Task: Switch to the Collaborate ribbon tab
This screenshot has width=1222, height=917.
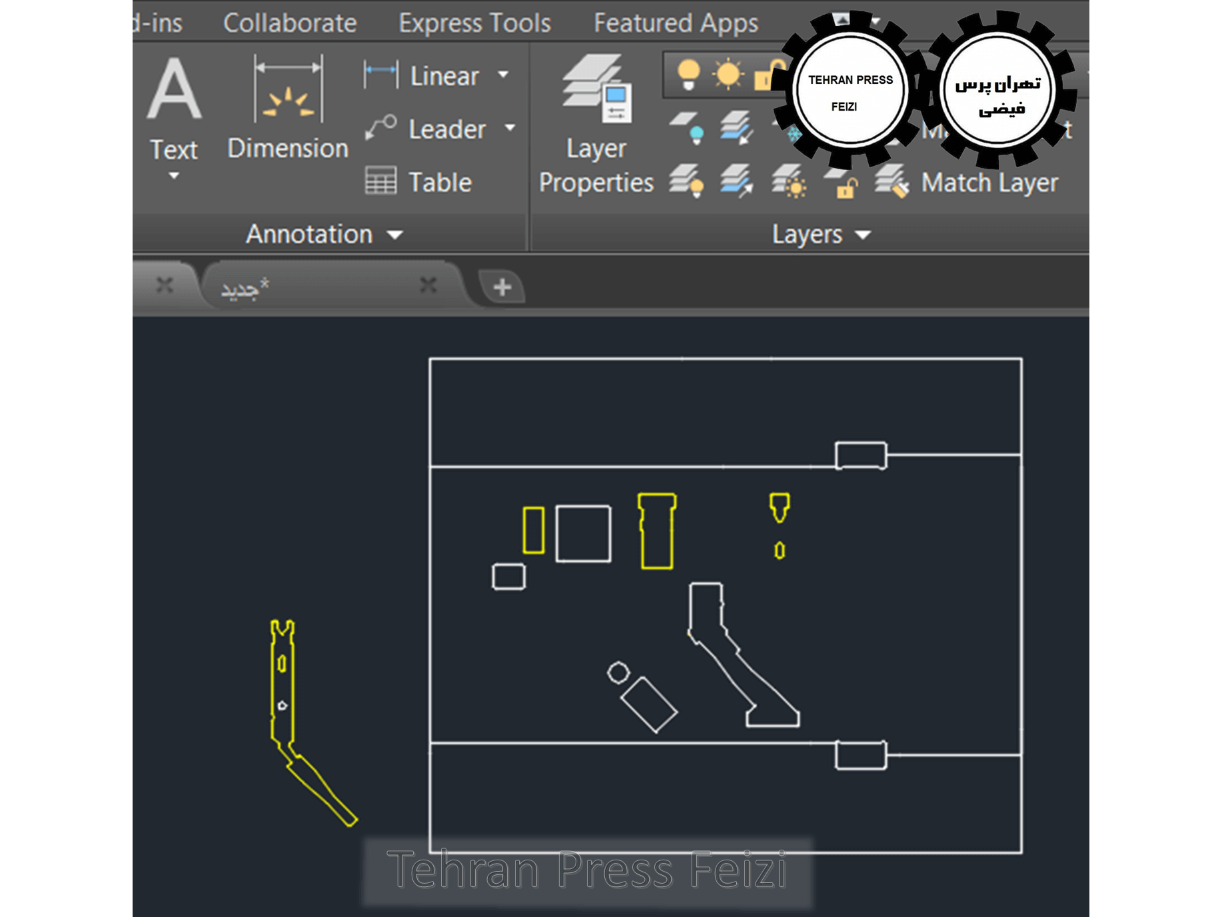Action: [x=290, y=23]
